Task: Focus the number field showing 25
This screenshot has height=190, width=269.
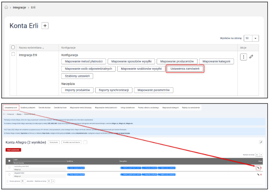Action: pyautogui.click(x=23, y=181)
